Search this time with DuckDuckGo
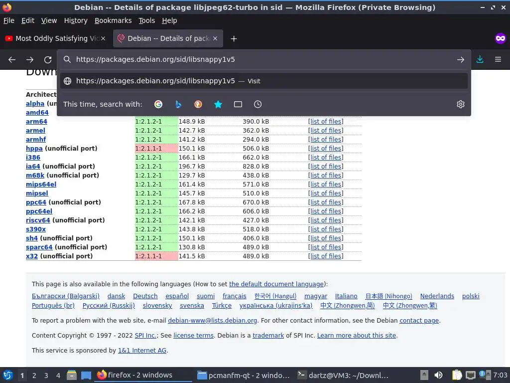Image resolution: width=510 pixels, height=383 pixels. (198, 104)
